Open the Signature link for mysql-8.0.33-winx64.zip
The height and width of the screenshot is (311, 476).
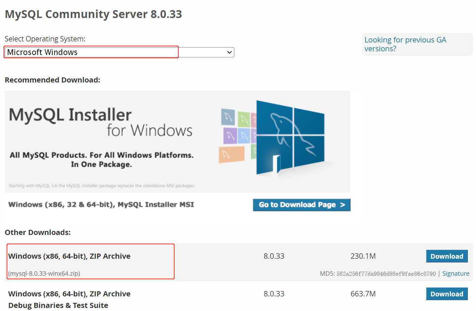tap(456, 274)
